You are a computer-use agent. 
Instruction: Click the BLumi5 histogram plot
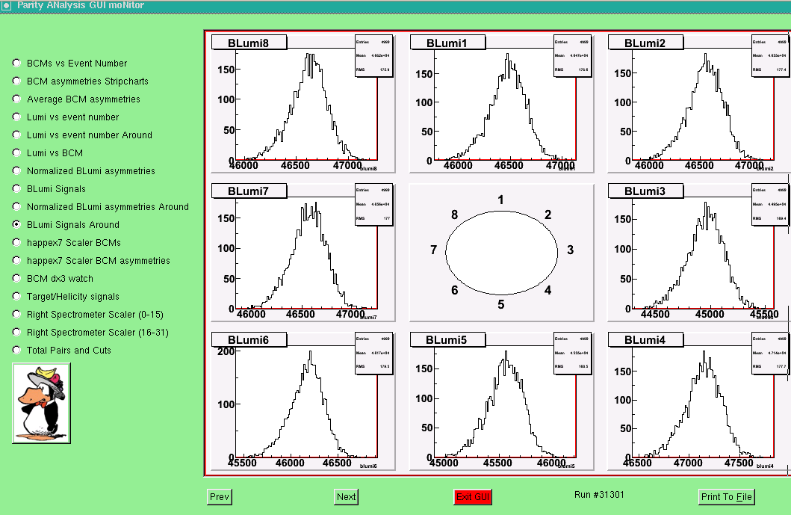[501, 401]
